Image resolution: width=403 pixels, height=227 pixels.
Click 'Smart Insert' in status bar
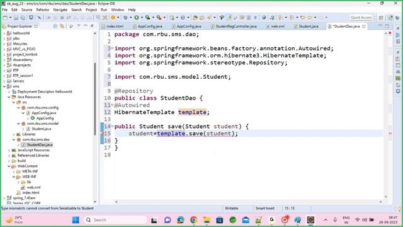(x=264, y=208)
